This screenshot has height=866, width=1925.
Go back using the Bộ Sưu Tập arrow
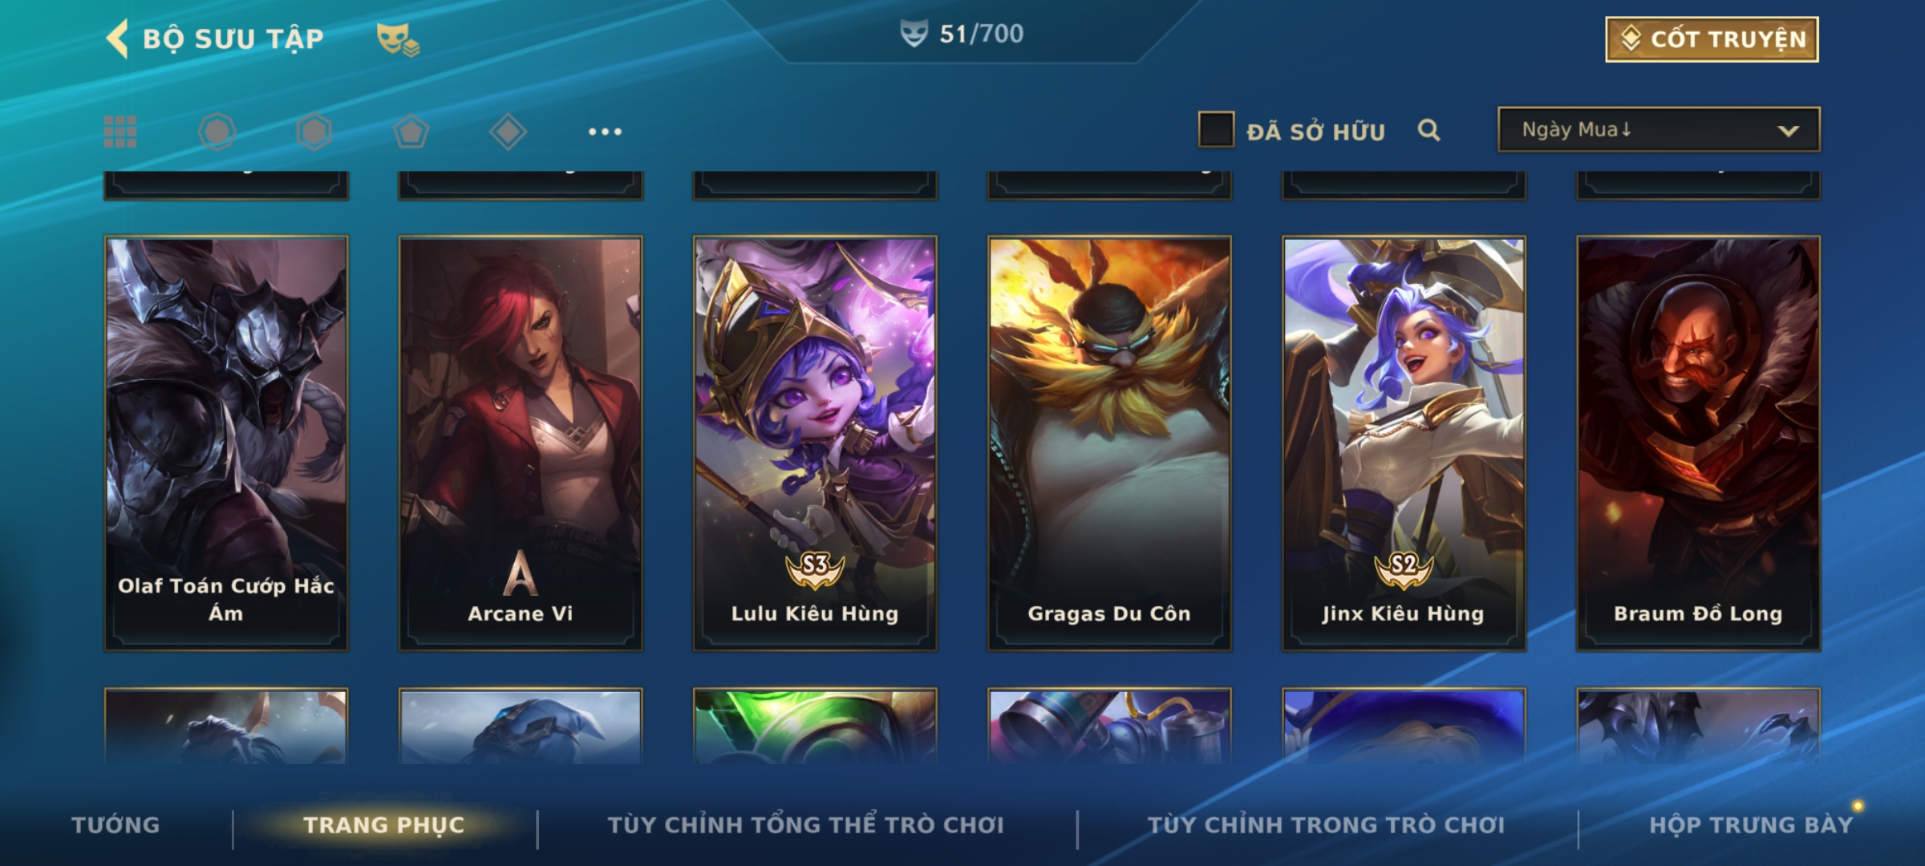tap(117, 39)
